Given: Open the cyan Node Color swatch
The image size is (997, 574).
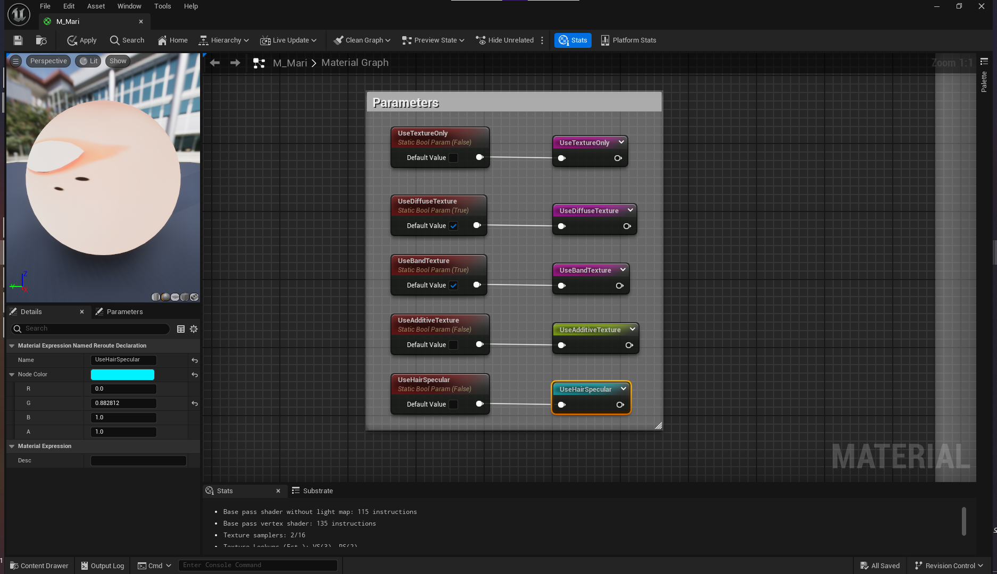Looking at the screenshot, I should 122,375.
